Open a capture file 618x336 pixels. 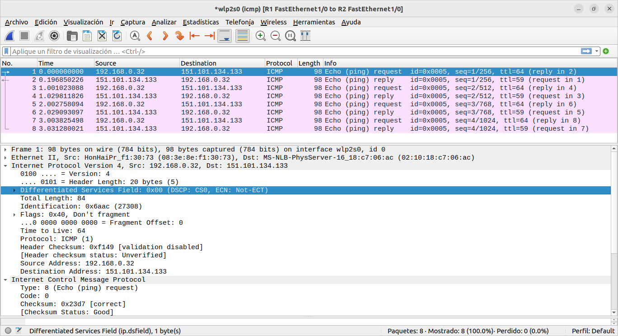pos(72,36)
